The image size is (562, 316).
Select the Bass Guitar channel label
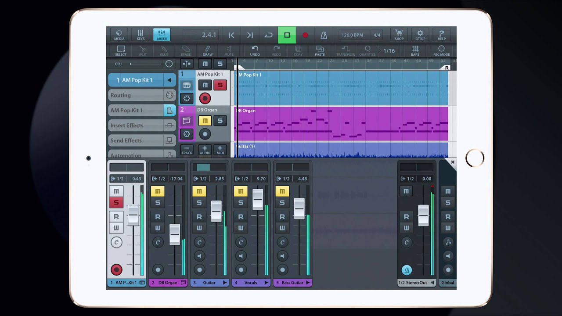292,283
